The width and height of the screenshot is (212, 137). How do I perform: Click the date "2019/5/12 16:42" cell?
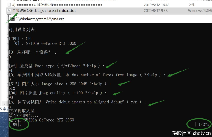tap(157, 5)
